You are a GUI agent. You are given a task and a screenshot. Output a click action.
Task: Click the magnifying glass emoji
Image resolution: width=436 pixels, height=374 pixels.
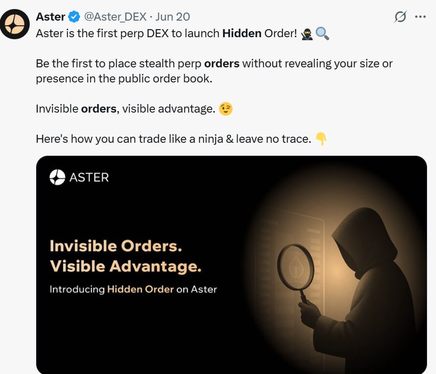(322, 34)
